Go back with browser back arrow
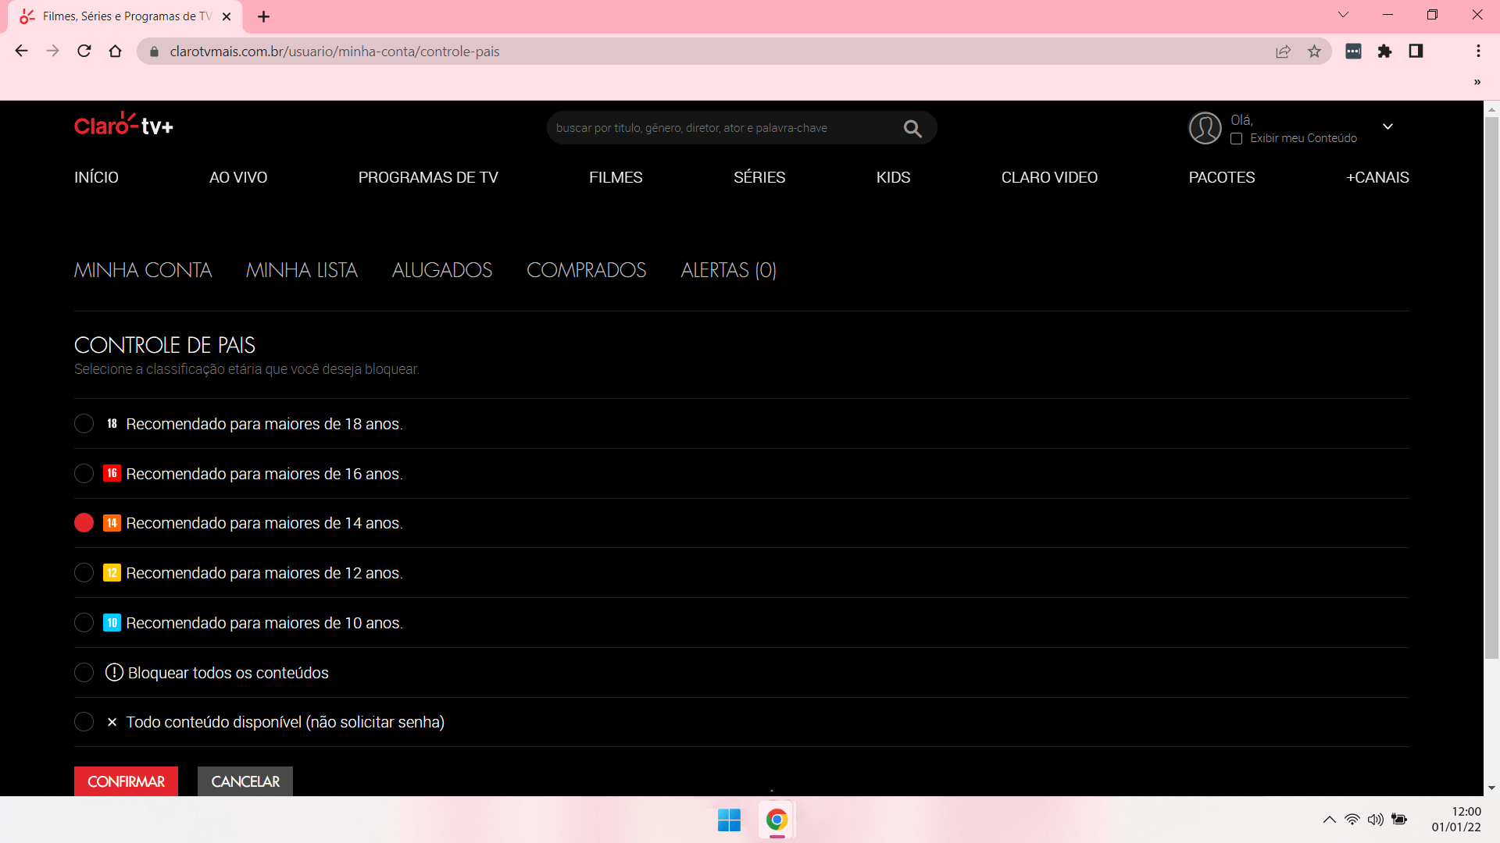Image resolution: width=1500 pixels, height=843 pixels. click(x=22, y=51)
